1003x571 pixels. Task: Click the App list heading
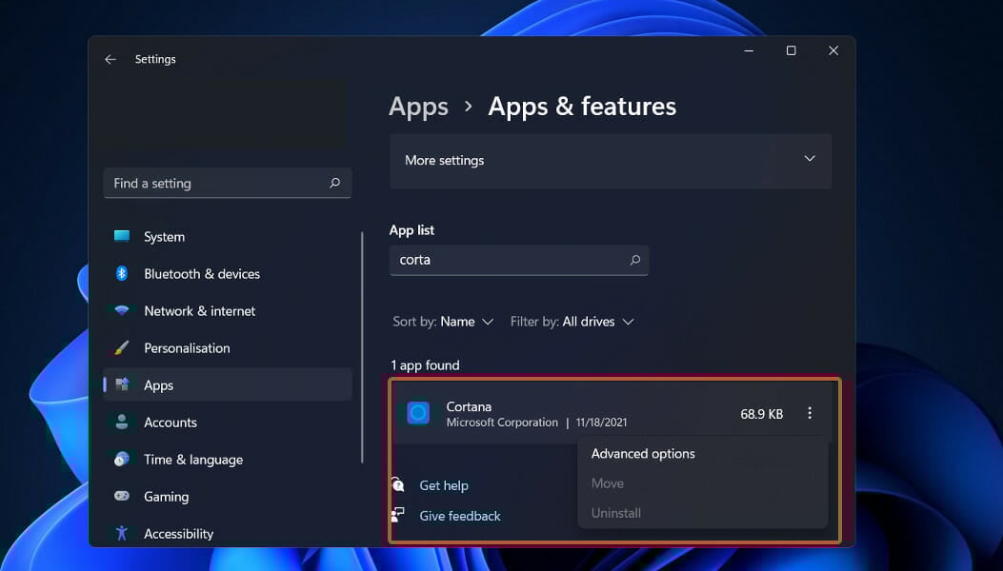click(411, 230)
